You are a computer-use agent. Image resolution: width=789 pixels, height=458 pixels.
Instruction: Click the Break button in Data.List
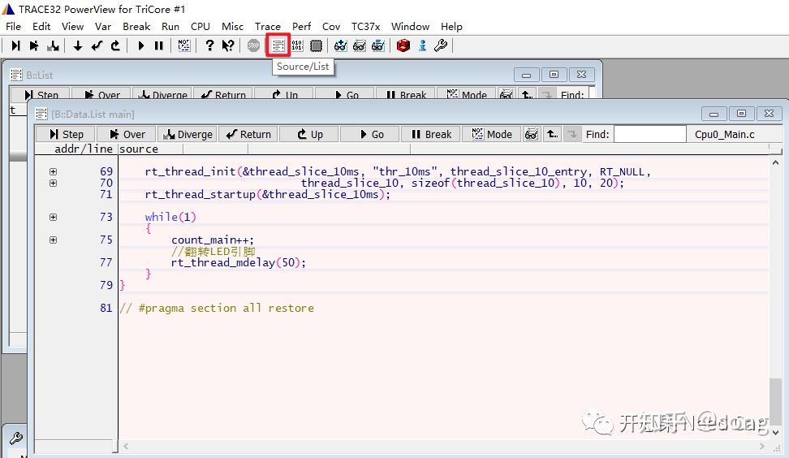coord(431,134)
